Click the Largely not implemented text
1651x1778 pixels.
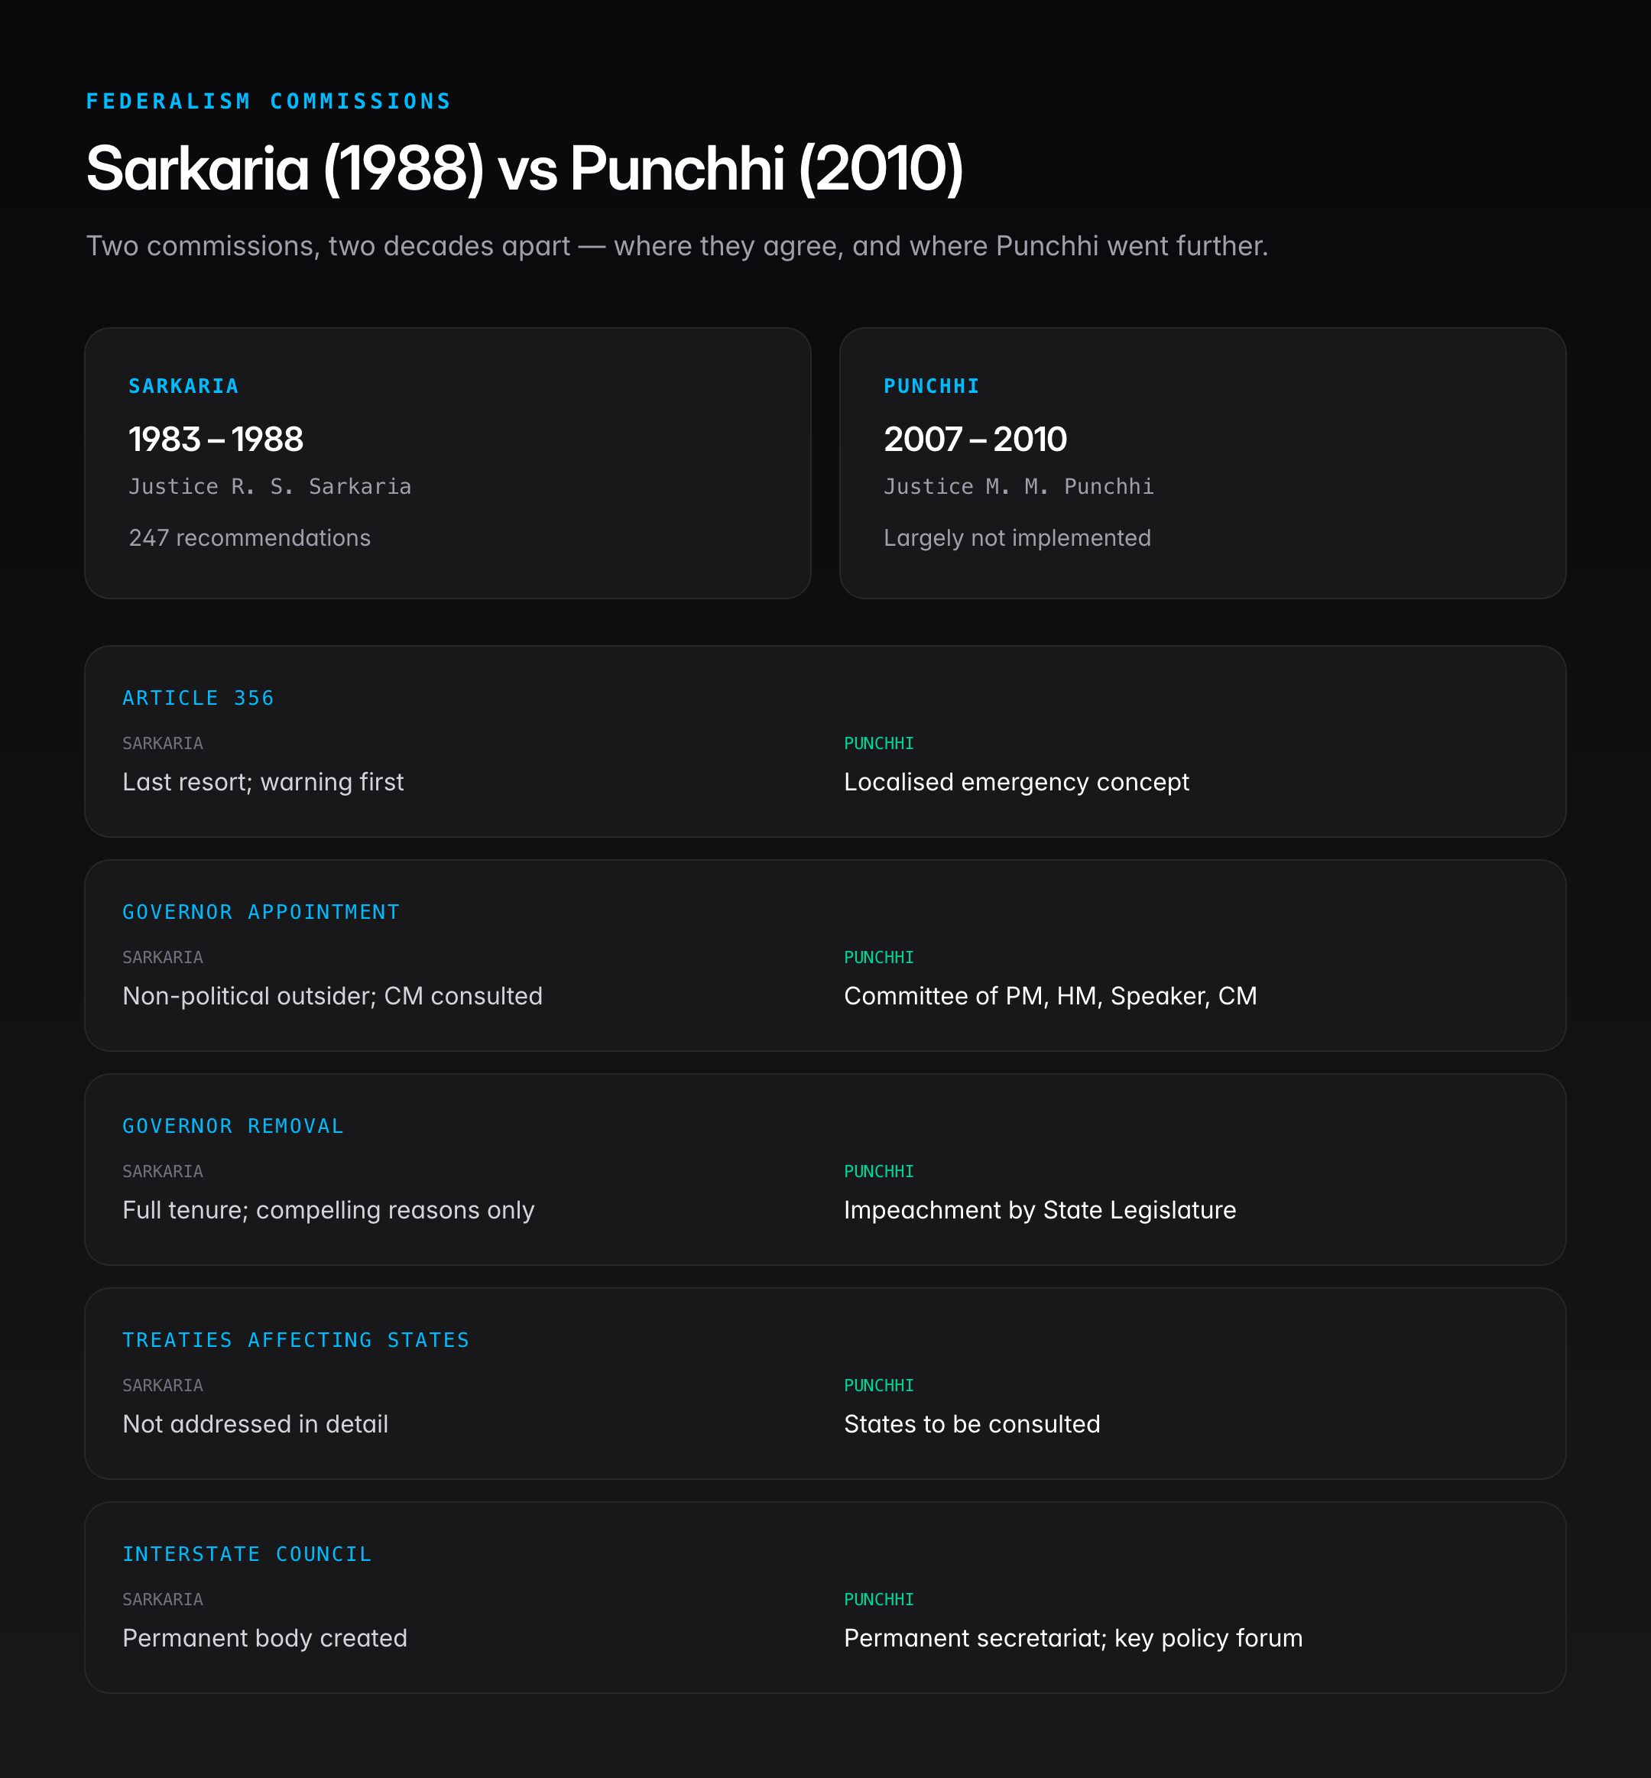pyautogui.click(x=1017, y=538)
